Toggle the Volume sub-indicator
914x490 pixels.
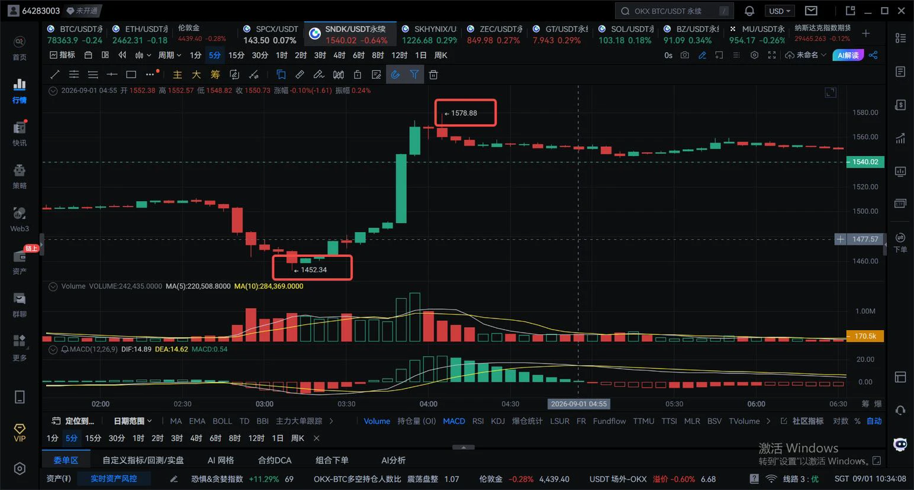tap(376, 421)
